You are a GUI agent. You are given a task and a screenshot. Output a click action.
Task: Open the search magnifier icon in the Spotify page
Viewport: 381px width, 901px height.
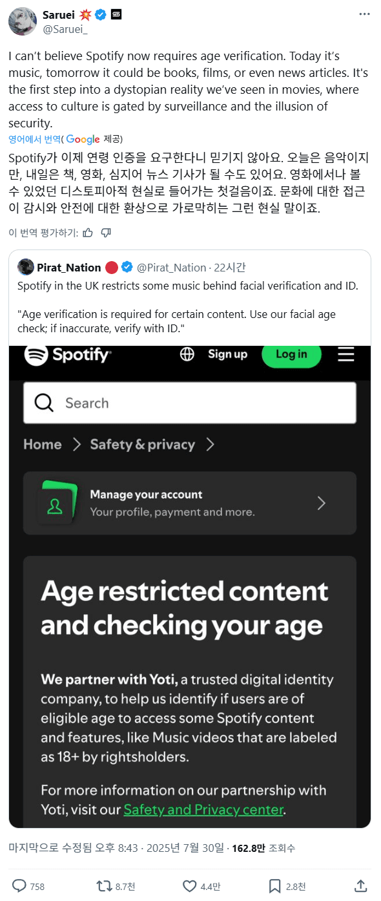point(43,402)
